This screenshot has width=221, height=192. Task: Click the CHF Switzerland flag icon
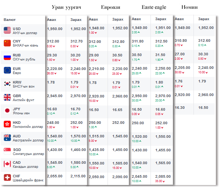(x=7, y=178)
